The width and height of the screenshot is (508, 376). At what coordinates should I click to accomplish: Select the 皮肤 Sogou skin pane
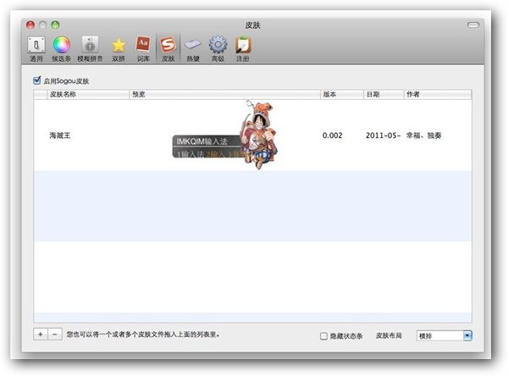(x=168, y=48)
